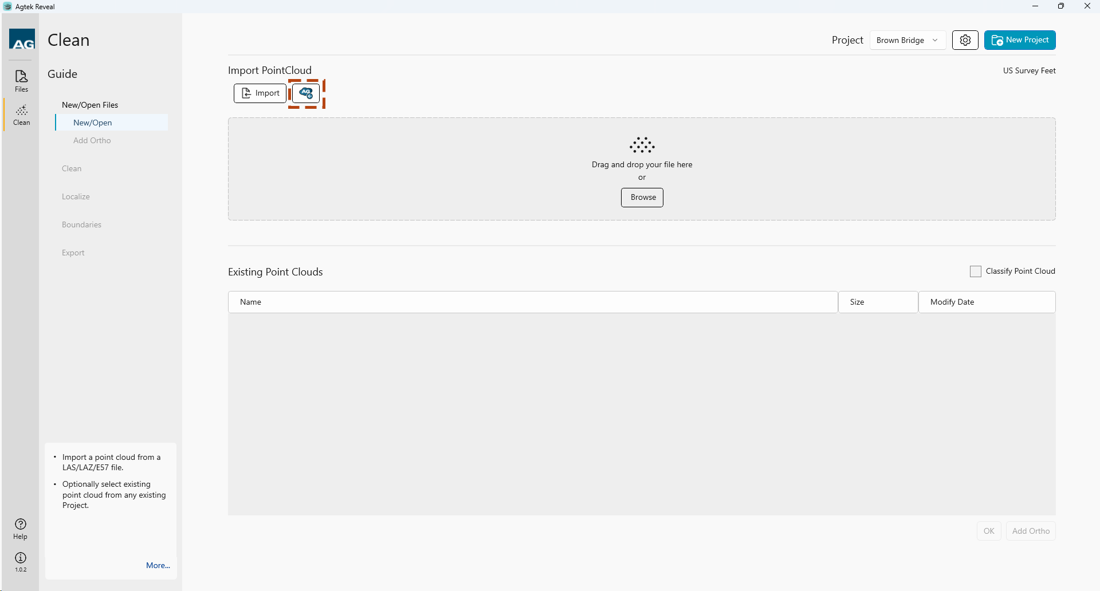Image resolution: width=1100 pixels, height=591 pixels.
Task: Click the version info icon 1.0.2
Action: [x=21, y=562]
